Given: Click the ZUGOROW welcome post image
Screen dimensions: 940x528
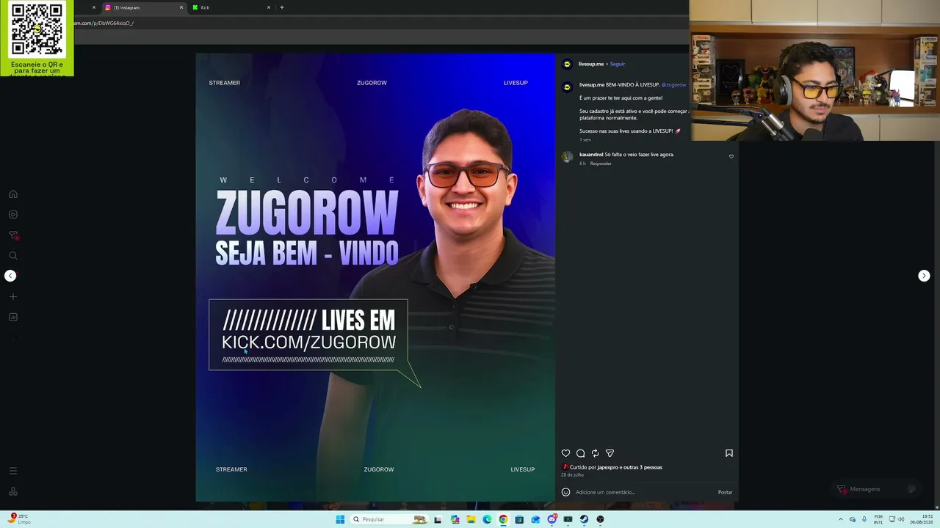Looking at the screenshot, I should (x=375, y=277).
